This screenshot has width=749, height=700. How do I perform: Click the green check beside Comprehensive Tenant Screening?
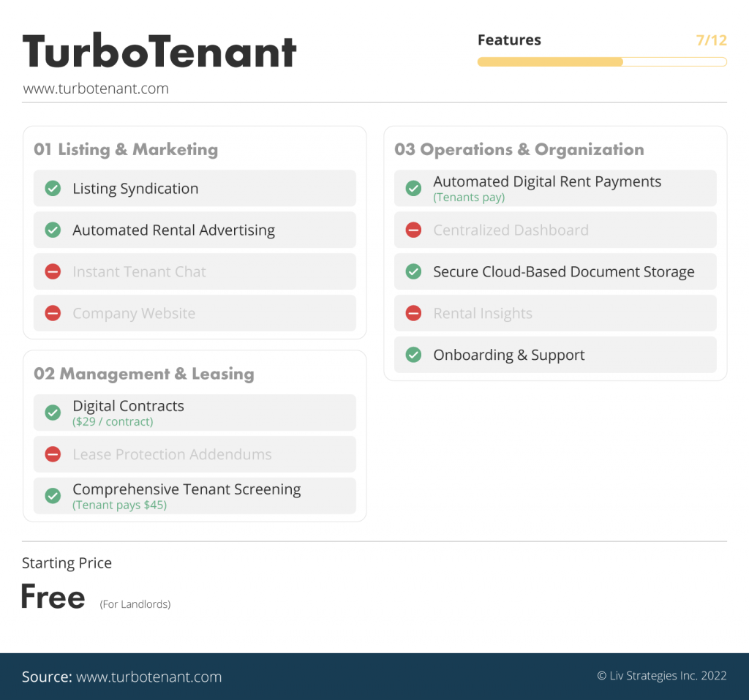tap(53, 495)
